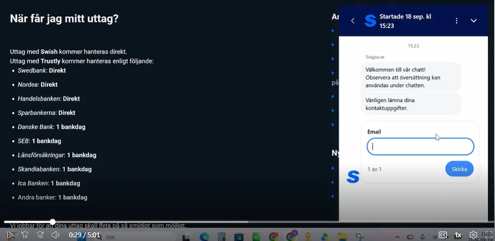The image size is (495, 241).
Task: Open the Google Drive icon in taskbar
Action: (325, 237)
